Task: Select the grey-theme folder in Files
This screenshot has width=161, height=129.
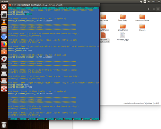Action: (123, 27)
